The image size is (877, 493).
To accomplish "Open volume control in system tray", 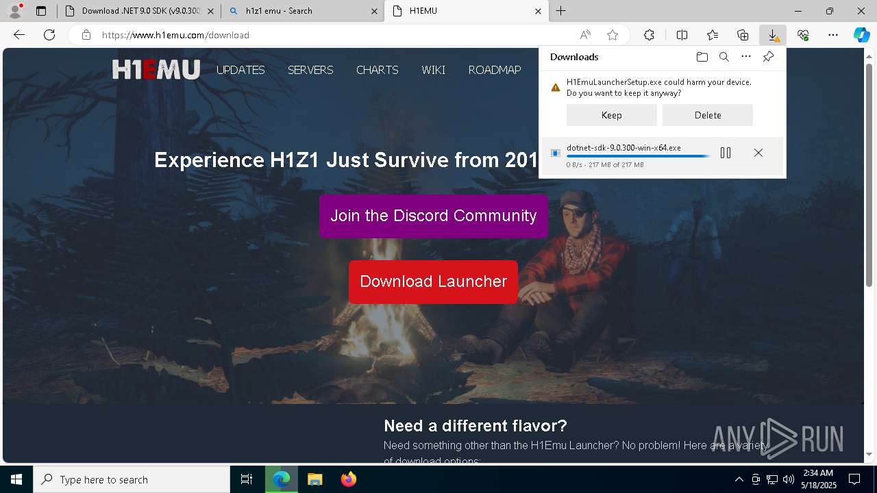I will coord(788,479).
